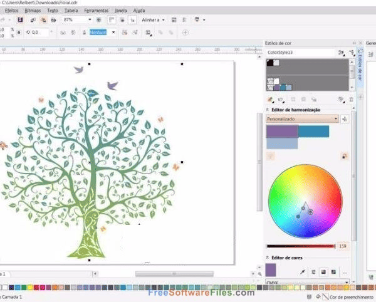Viewport: 376px width, 302px height.
Task: Open the Ajuda menu
Action: 139,11
